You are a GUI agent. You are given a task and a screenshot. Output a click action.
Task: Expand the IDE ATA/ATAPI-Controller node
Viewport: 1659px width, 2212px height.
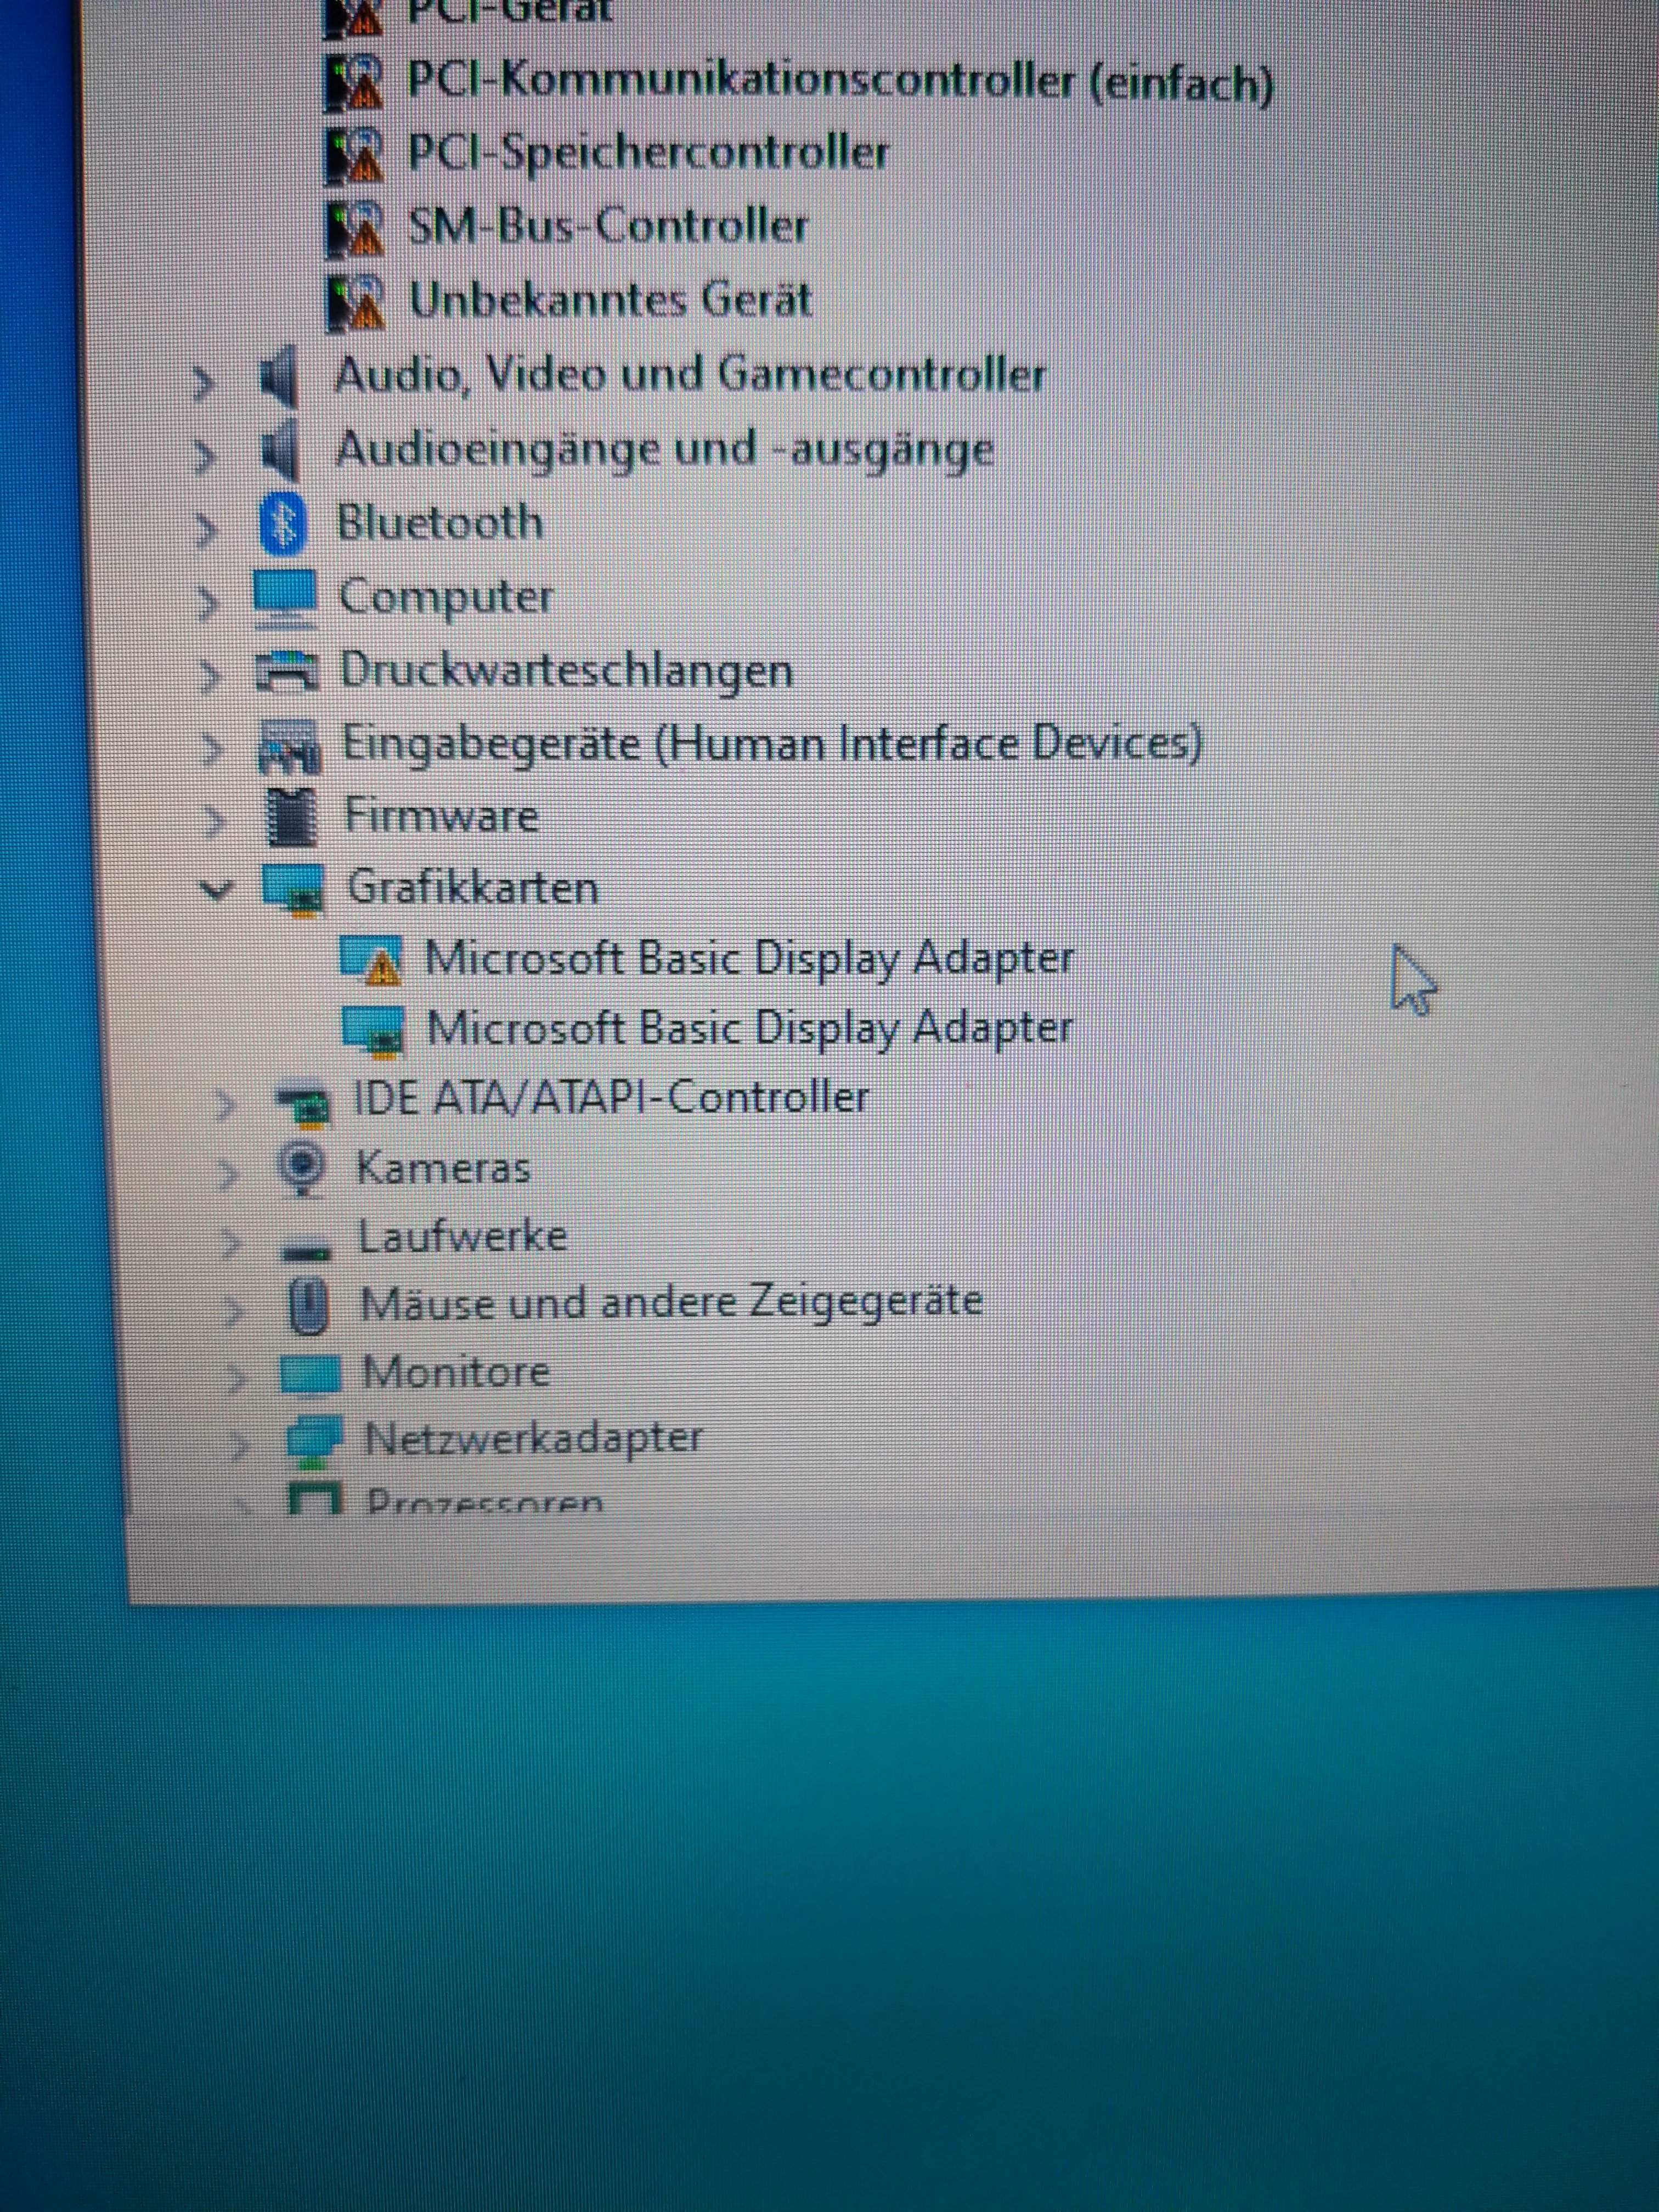point(225,1104)
